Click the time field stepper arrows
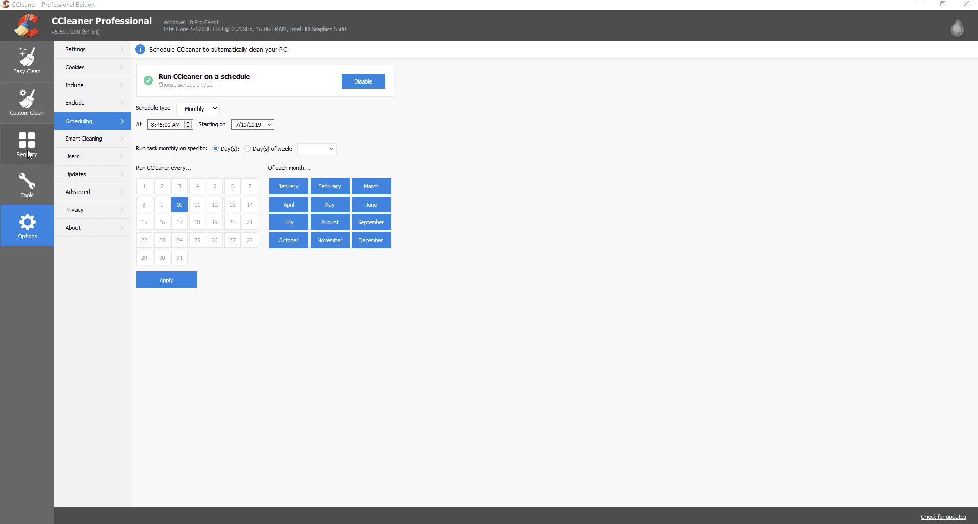978x524 pixels. click(x=188, y=125)
